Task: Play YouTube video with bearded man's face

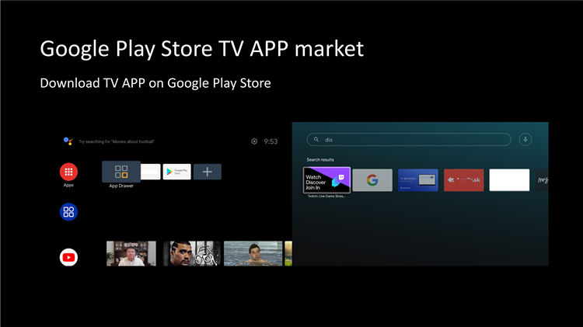Action: point(192,253)
